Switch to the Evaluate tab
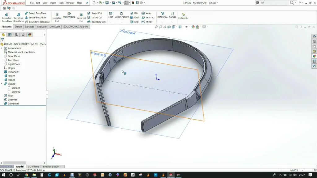 click(x=42, y=27)
